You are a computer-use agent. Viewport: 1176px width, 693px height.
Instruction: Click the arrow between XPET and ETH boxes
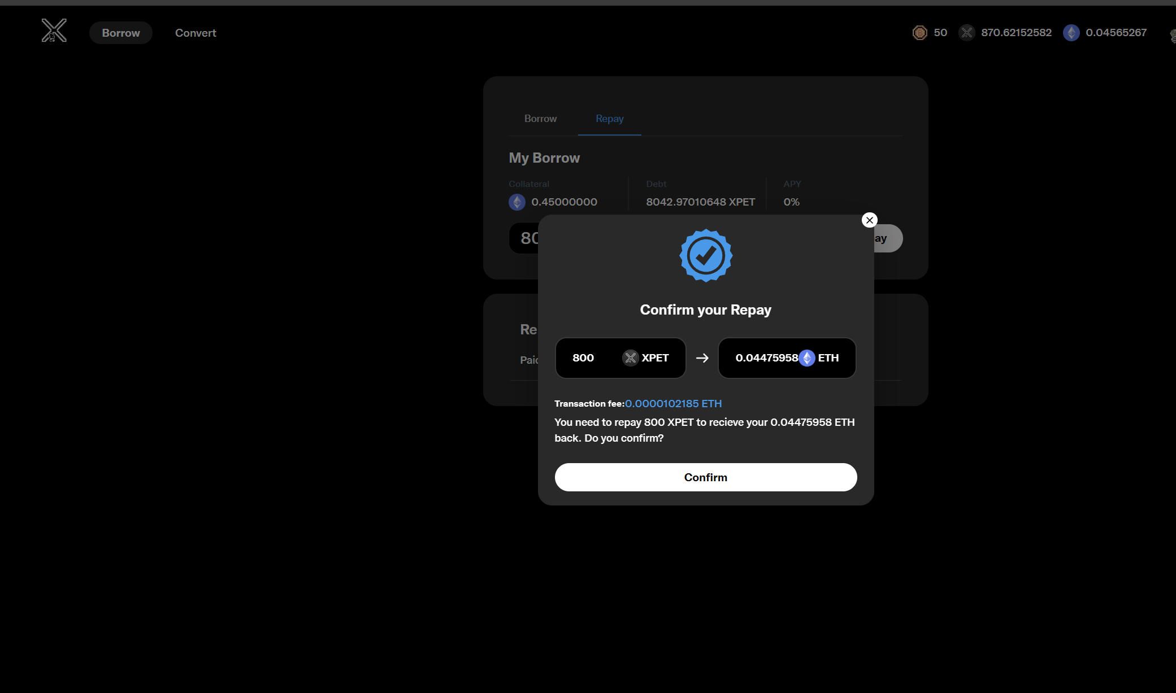tap(702, 358)
